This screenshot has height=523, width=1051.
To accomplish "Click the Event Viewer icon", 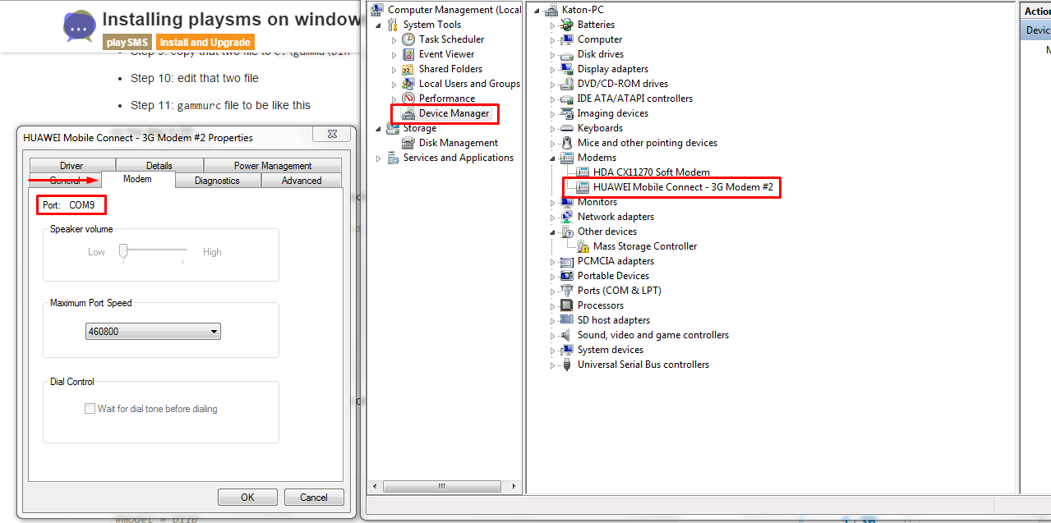I will [x=408, y=54].
